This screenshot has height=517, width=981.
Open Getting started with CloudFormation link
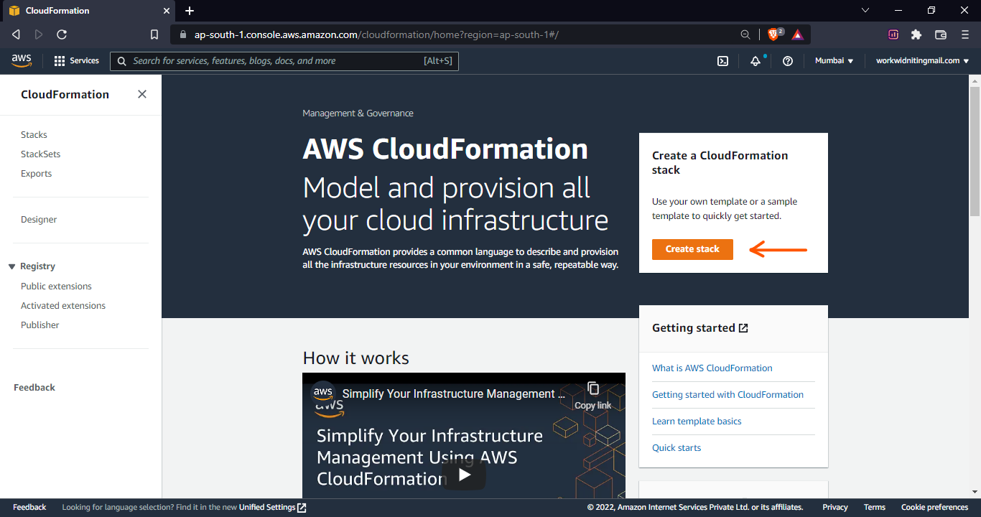727,395
